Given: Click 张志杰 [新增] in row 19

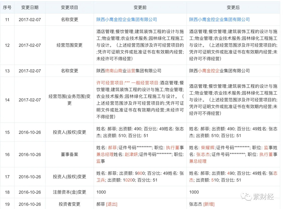Looking at the screenshot, I should [x=202, y=204].
